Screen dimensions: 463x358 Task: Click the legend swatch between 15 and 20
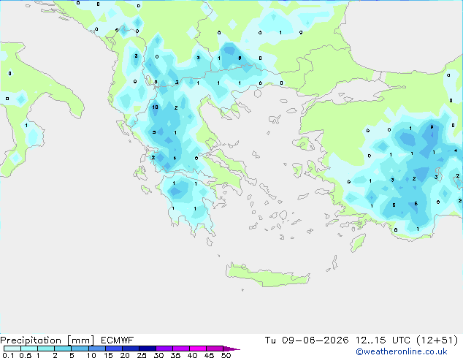click(114, 349)
